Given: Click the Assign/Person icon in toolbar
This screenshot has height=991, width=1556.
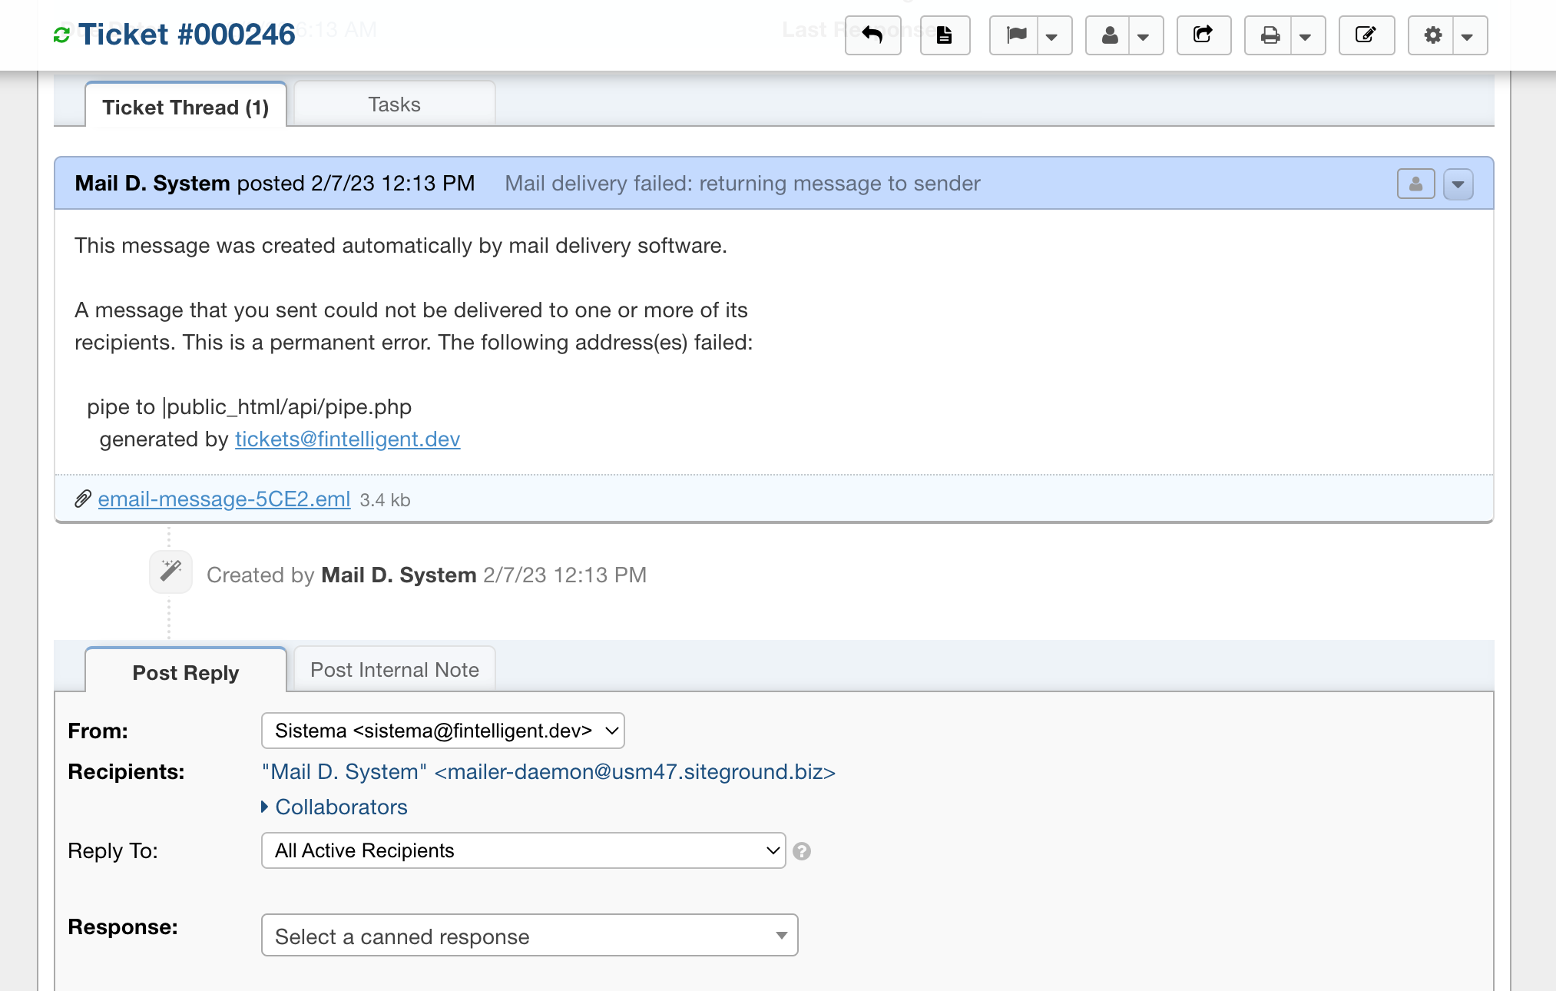Looking at the screenshot, I should pos(1108,34).
